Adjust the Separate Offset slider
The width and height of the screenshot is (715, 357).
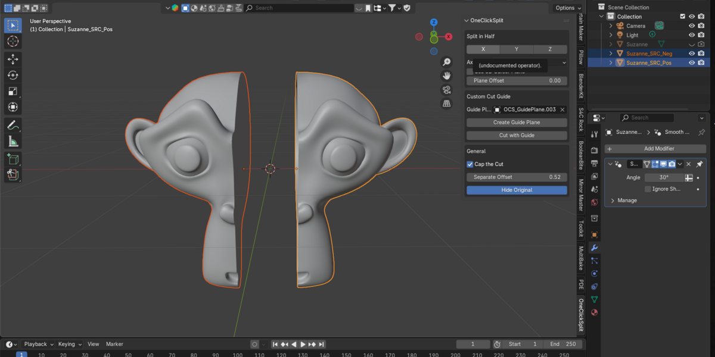click(517, 177)
